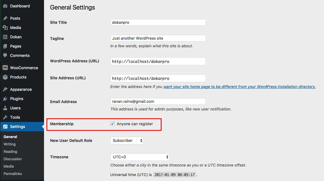Expand the Timezone UTC+0 dropdown

coord(140,157)
